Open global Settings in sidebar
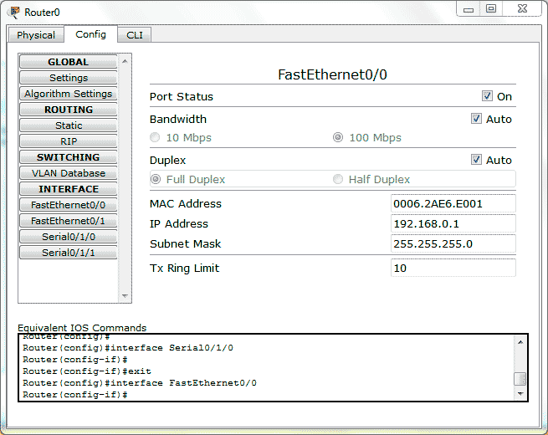The image size is (548, 435). pos(69,78)
